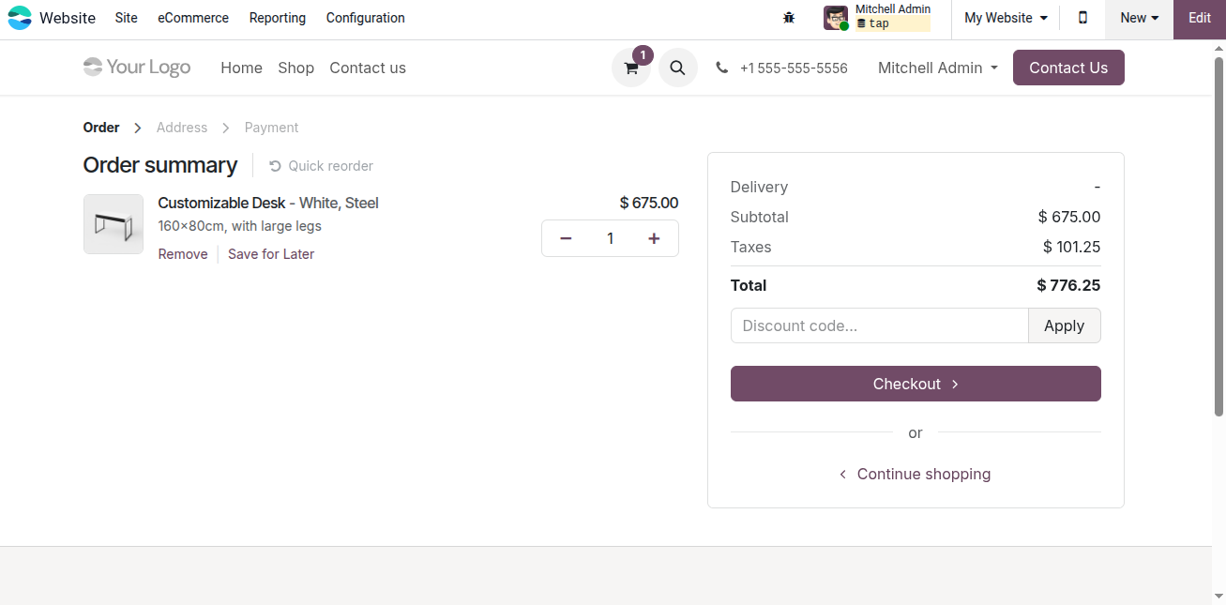The image size is (1226, 605).
Task: Open the shopping cart icon
Action: (630, 68)
